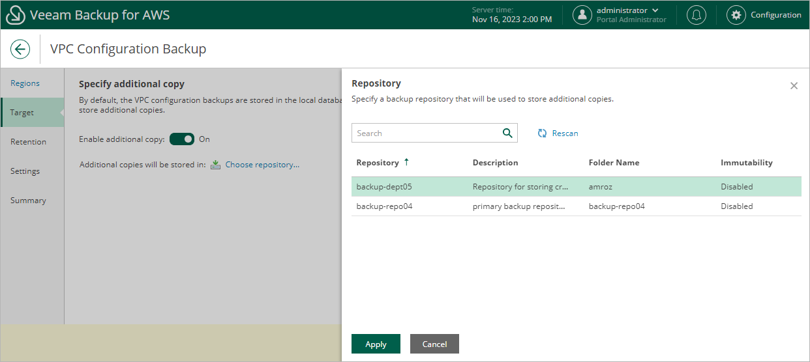This screenshot has height=362, width=810.
Task: Open the notifications bell
Action: (697, 15)
